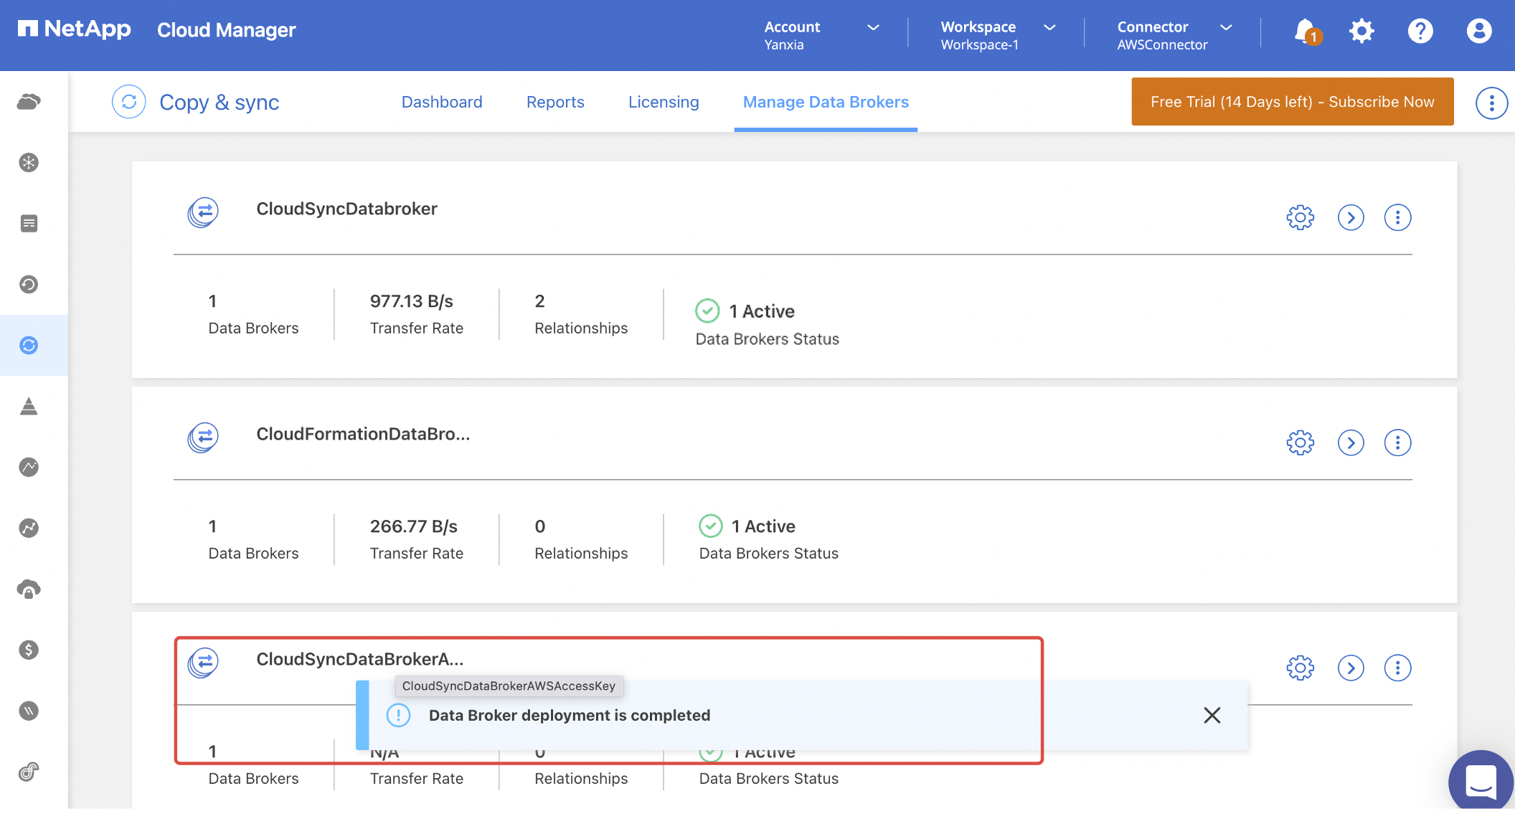Click the help question mark icon
The height and width of the screenshot is (819, 1515).
click(x=1420, y=31)
